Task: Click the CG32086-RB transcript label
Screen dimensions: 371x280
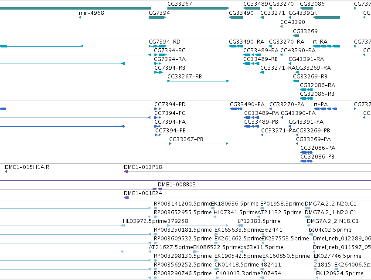Action: pyautogui.click(x=317, y=94)
